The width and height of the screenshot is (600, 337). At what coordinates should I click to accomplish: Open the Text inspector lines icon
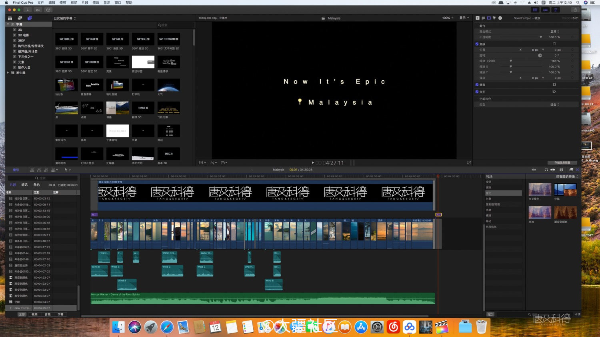[483, 18]
